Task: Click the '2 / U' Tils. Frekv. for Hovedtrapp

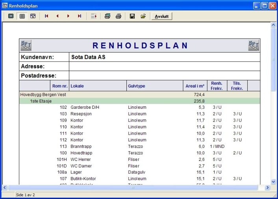Action: click(237, 153)
